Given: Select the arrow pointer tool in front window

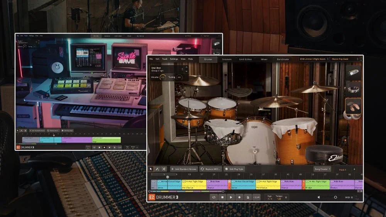Looking at the screenshot, I should [x=151, y=169].
